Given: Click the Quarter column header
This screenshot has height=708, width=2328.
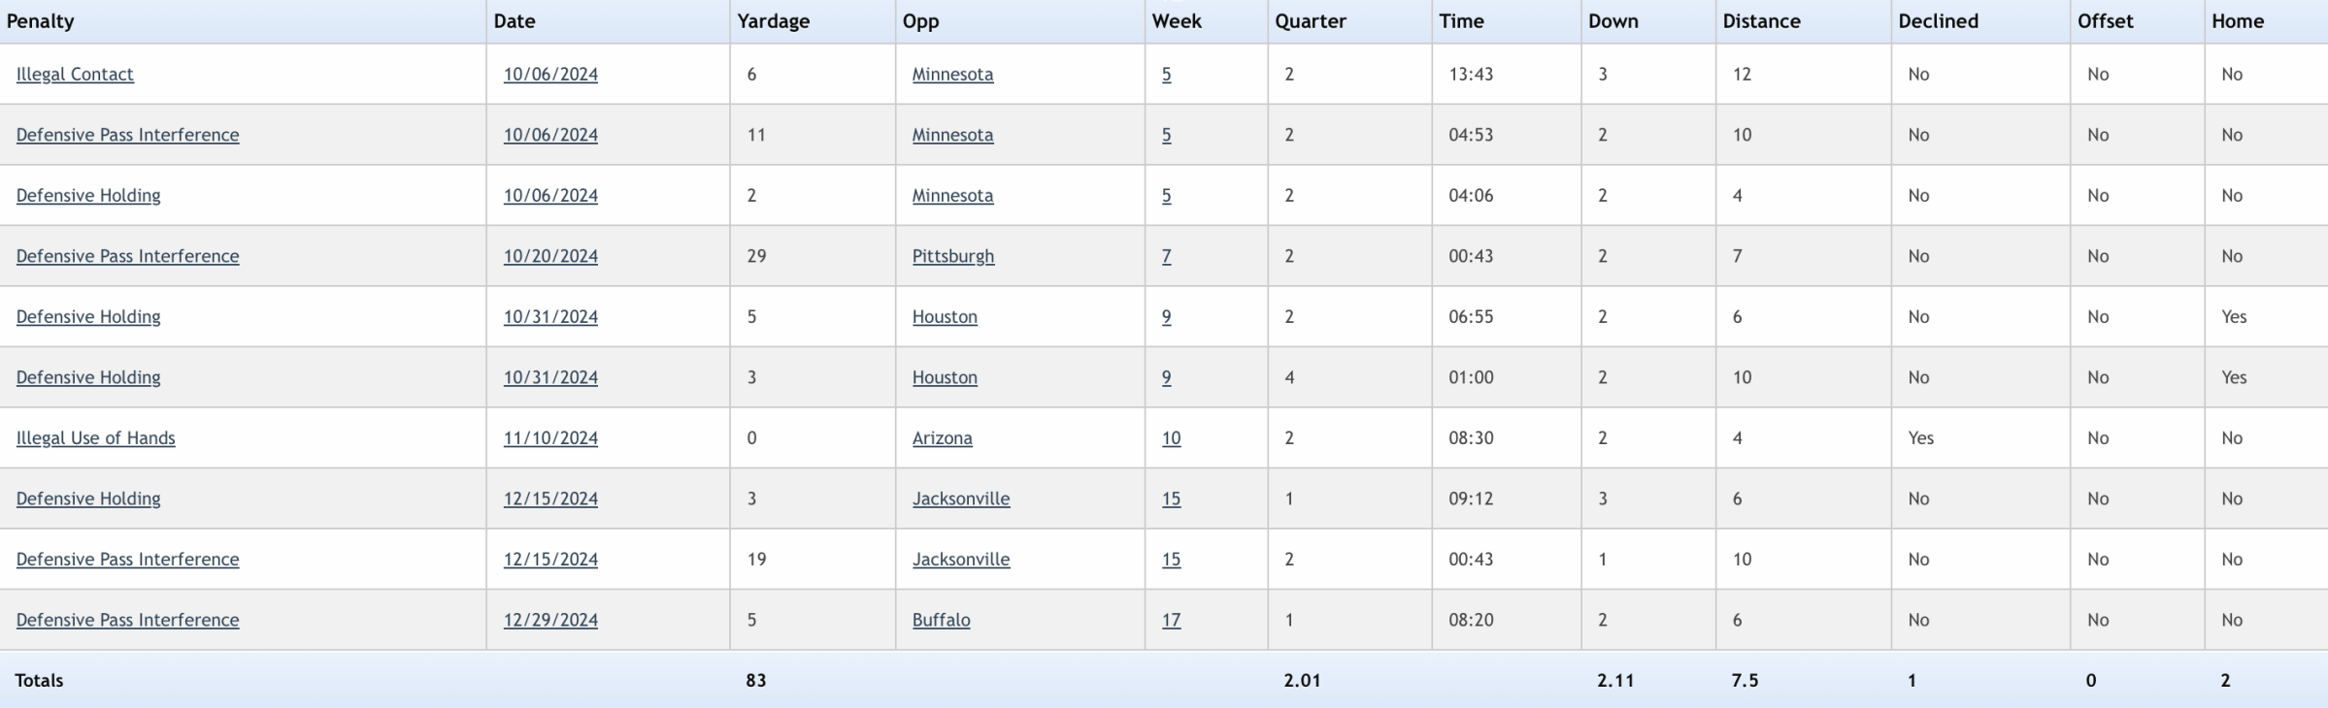Looking at the screenshot, I should [1310, 21].
